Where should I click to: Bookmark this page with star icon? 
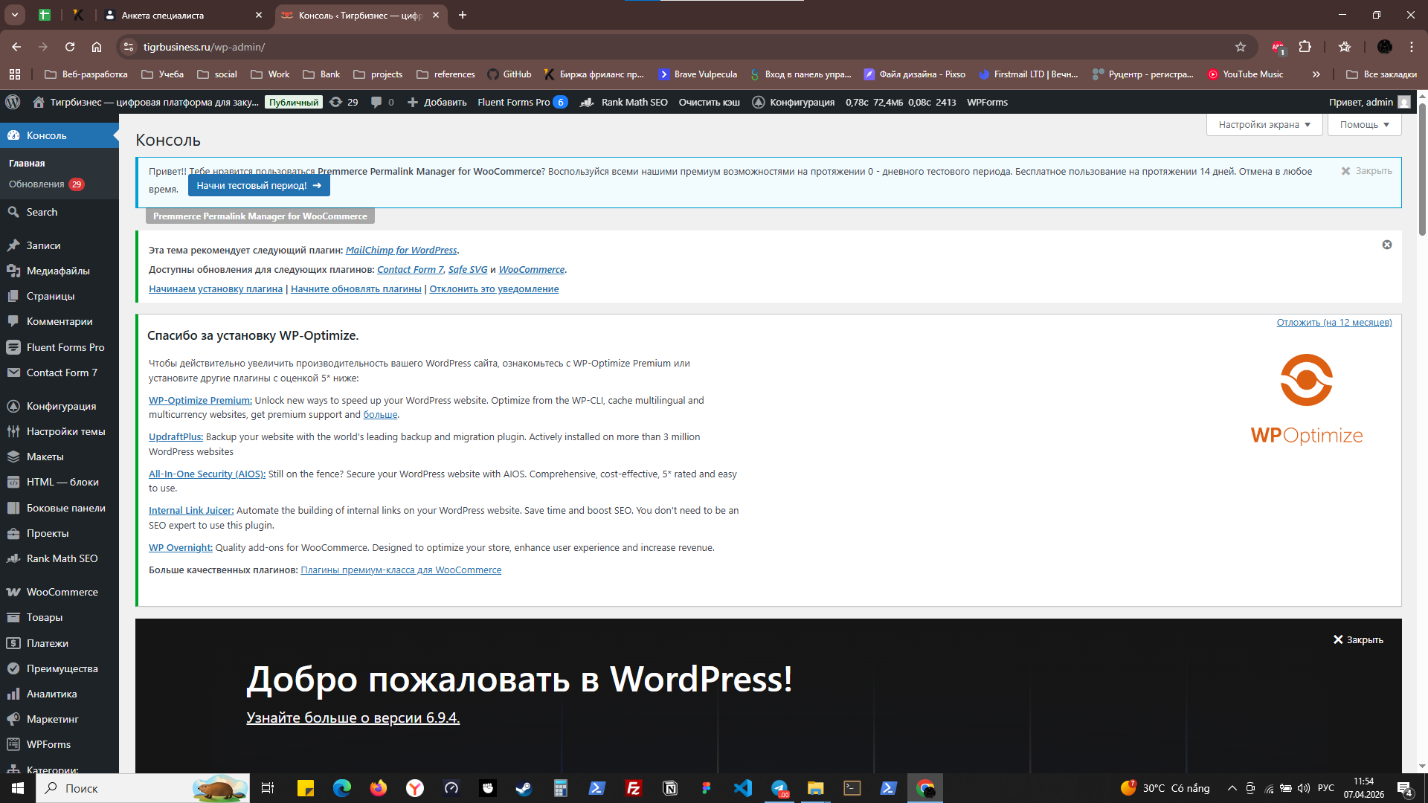tap(1241, 47)
